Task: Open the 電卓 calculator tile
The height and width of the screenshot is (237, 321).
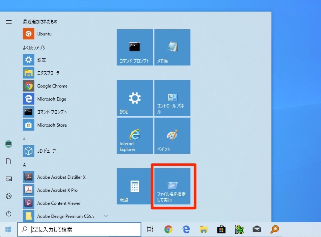Action: [135, 186]
